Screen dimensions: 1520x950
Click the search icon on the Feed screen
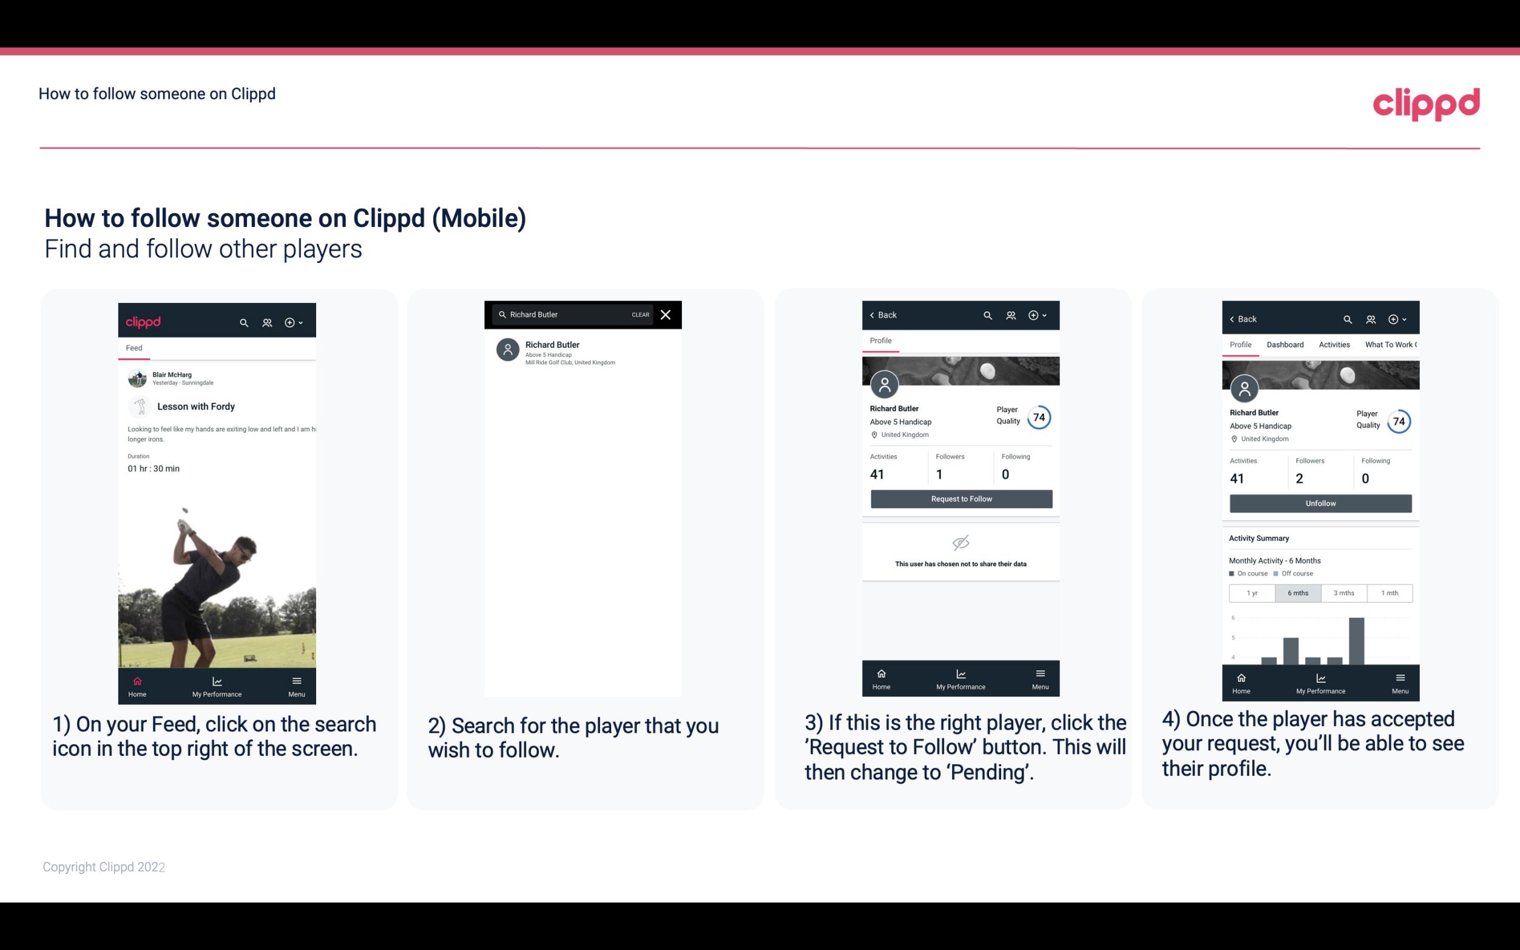pyautogui.click(x=244, y=322)
